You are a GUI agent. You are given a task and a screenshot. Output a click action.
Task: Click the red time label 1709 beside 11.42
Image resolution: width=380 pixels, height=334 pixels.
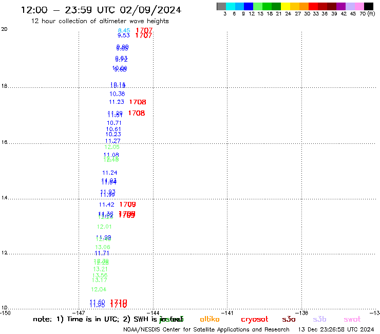[128, 205]
